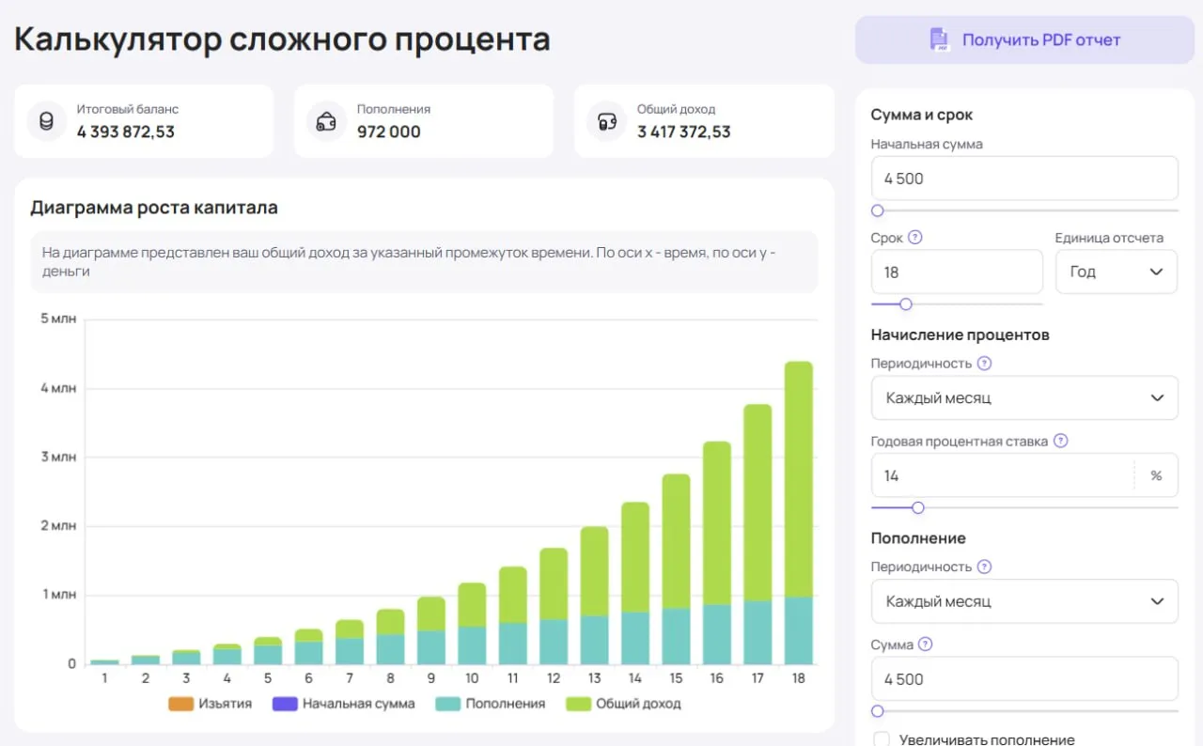This screenshot has height=746, width=1203.
Task: Click the Итоговый баланс value 4 393 872,53
Action: [126, 132]
